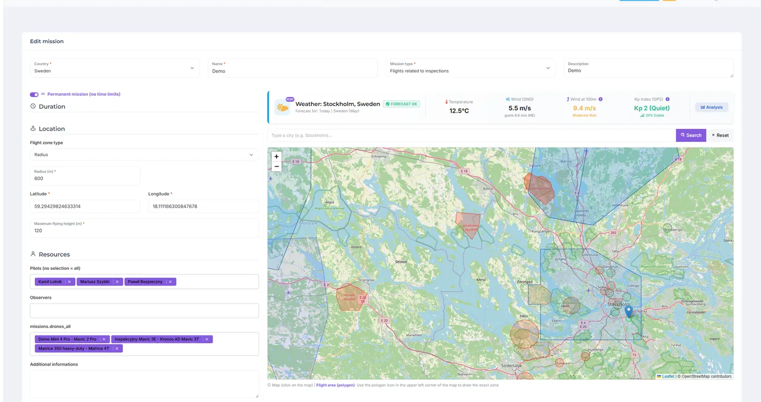The height and width of the screenshot is (402, 761).
Task: Click the Moderate Risk label
Action: click(x=584, y=115)
